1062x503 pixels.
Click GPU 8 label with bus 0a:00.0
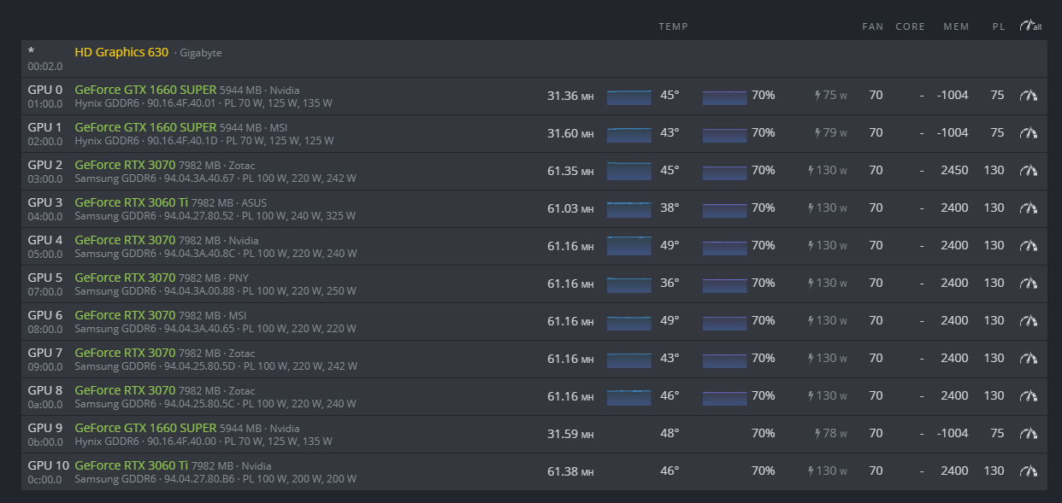[x=45, y=397]
